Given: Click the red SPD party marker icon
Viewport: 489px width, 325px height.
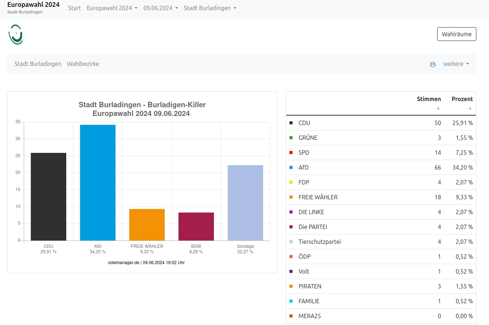Looking at the screenshot, I should click(291, 153).
